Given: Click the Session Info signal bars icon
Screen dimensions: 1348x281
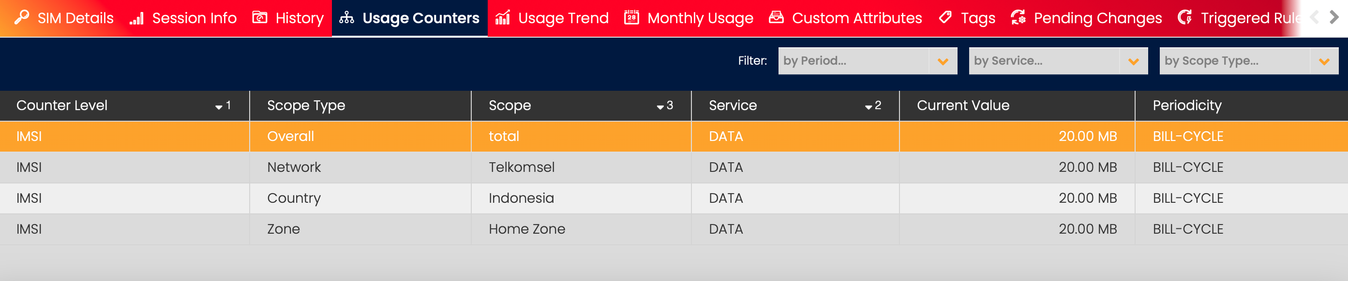Looking at the screenshot, I should coord(136,18).
